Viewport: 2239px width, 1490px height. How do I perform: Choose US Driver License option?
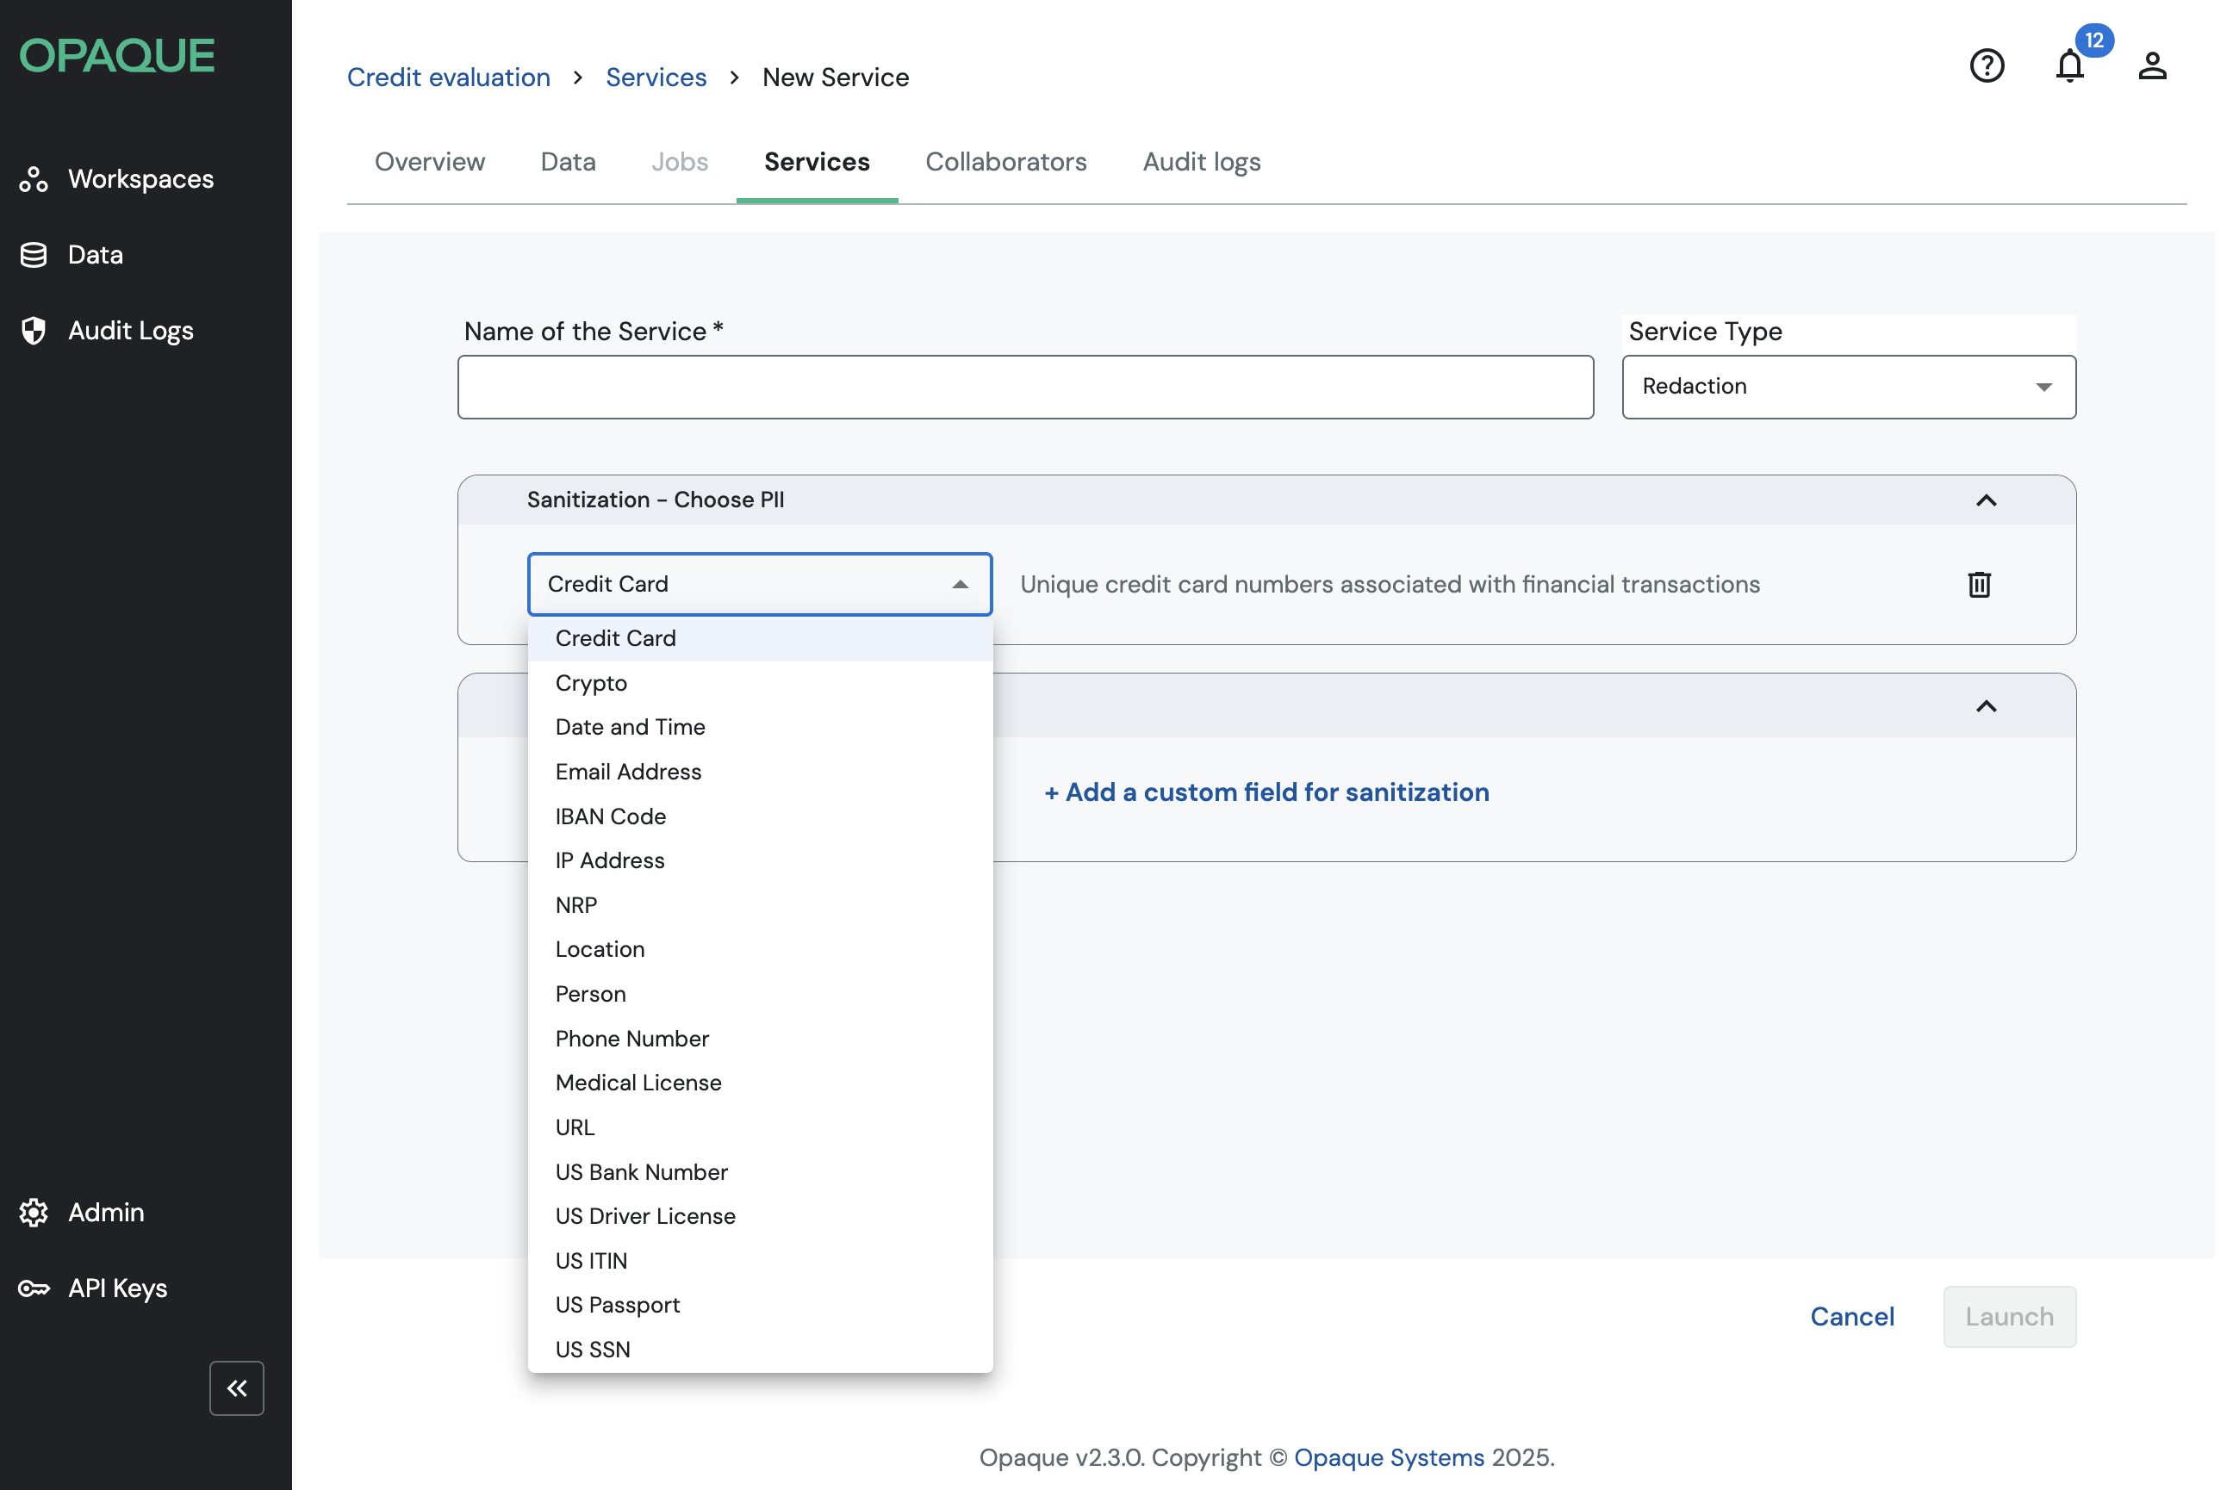coord(761,1216)
